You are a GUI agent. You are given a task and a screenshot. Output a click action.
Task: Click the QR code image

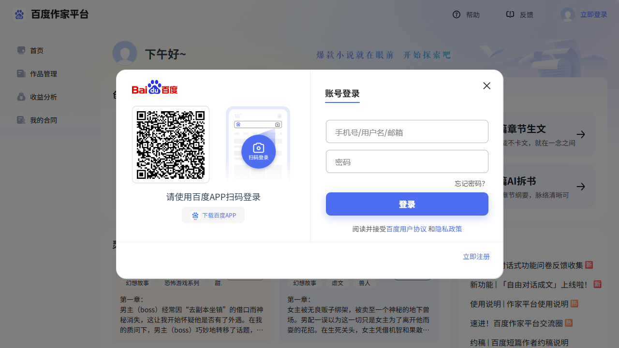(x=171, y=145)
